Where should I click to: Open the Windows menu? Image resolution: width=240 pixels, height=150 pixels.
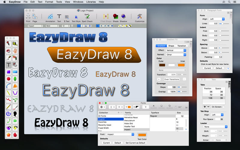coord(78,2)
